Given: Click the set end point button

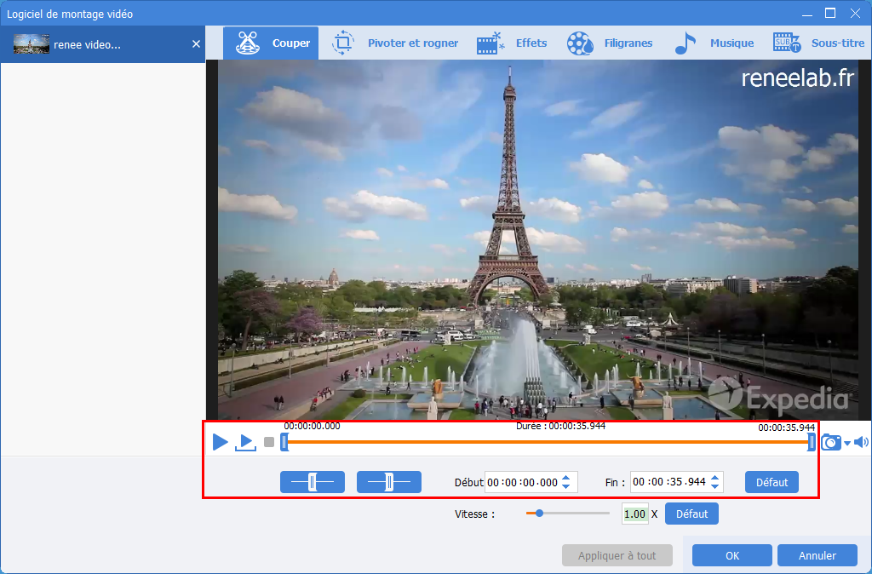Looking at the screenshot, I should (x=388, y=482).
